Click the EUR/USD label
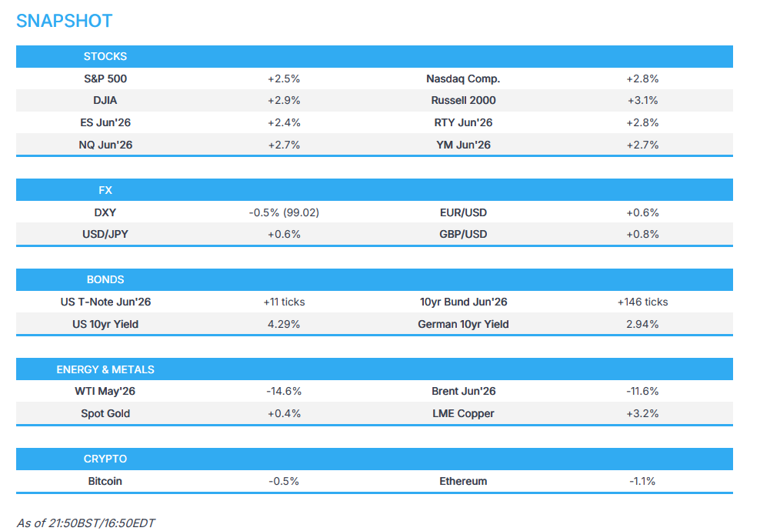 463,212
